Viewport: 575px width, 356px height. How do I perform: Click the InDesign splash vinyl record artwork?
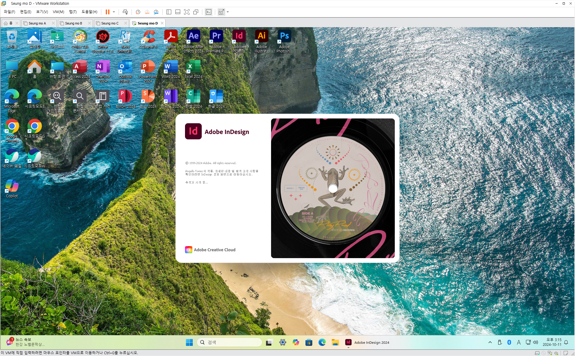click(333, 188)
